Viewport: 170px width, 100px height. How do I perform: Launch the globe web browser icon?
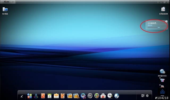pos(117,96)
